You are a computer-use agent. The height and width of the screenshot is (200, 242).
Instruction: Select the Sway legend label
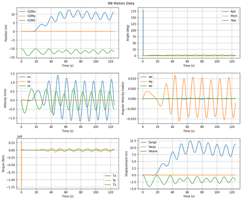coord(152,147)
